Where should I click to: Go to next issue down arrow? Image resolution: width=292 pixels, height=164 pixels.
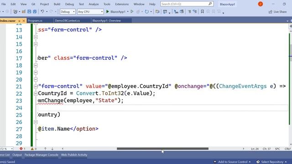[52, 149]
